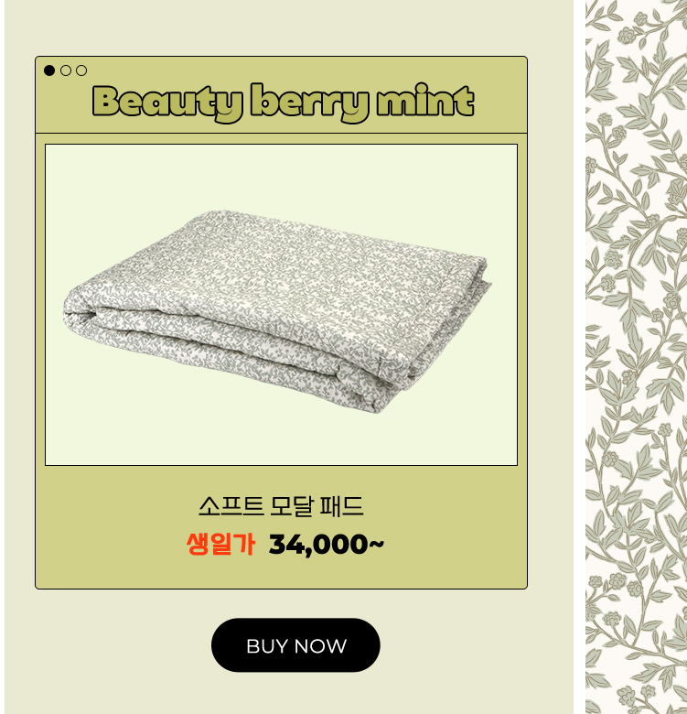Switch to the middle hollow carousel dot
Image resolution: width=687 pixels, height=714 pixels.
(66, 70)
